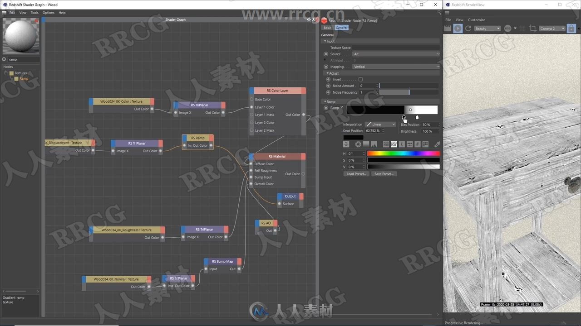Click the Redshift node icon in header
The height and width of the screenshot is (326, 581).
[x=324, y=20]
